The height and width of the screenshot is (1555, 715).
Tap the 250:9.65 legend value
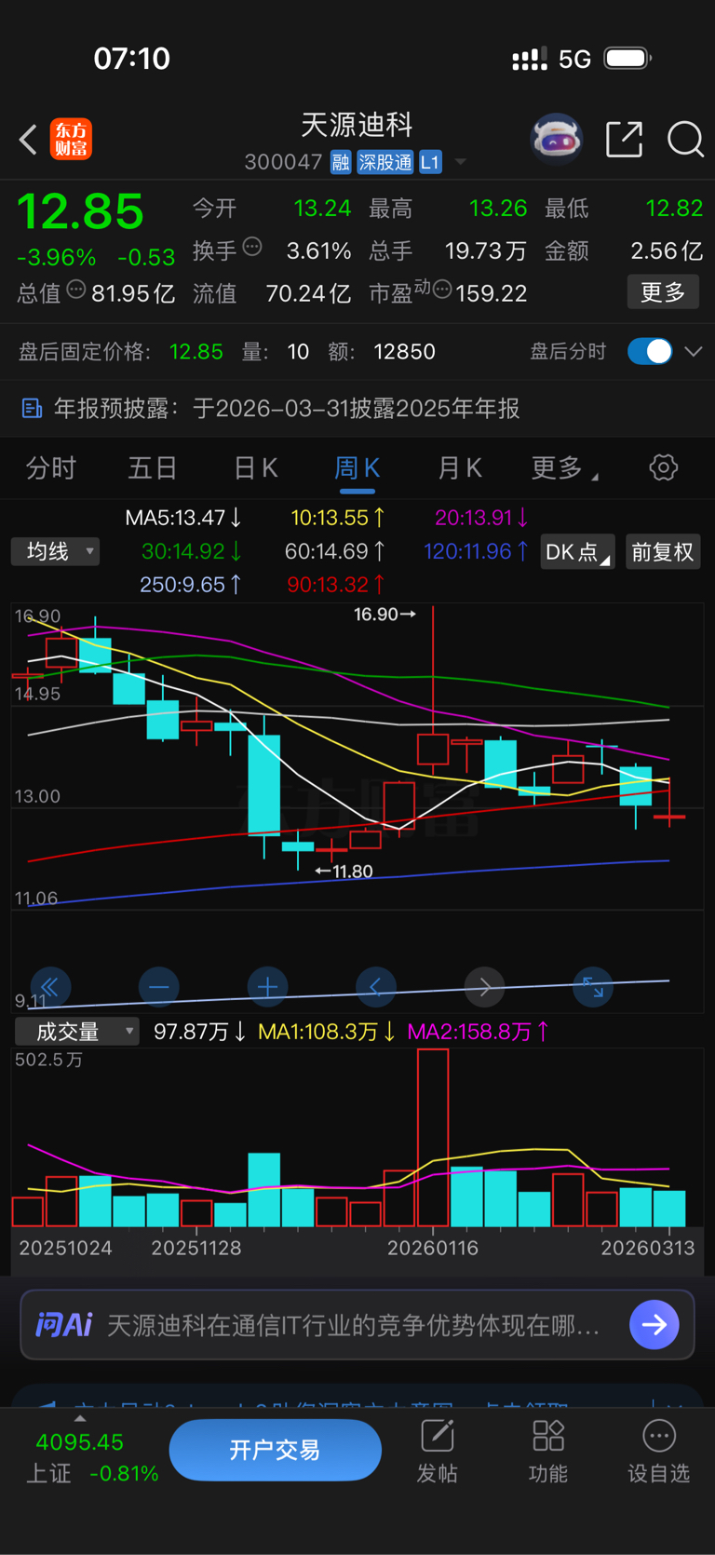tap(191, 585)
